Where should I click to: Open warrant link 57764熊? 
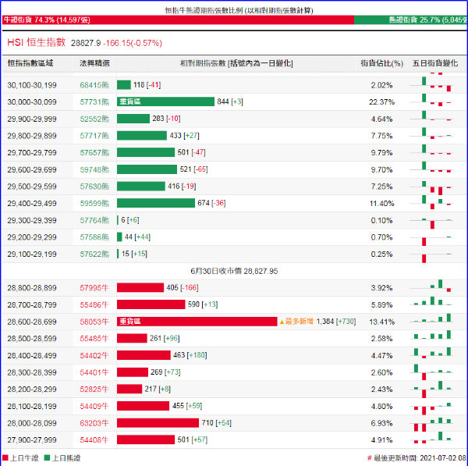(94, 220)
